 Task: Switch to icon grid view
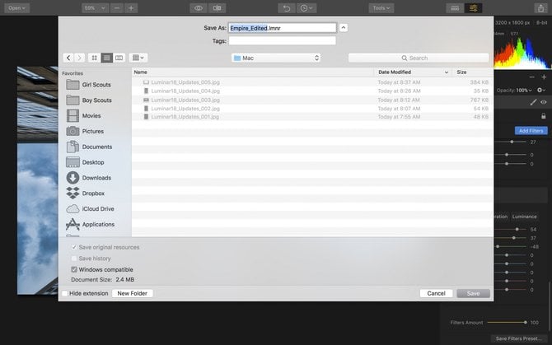point(95,58)
